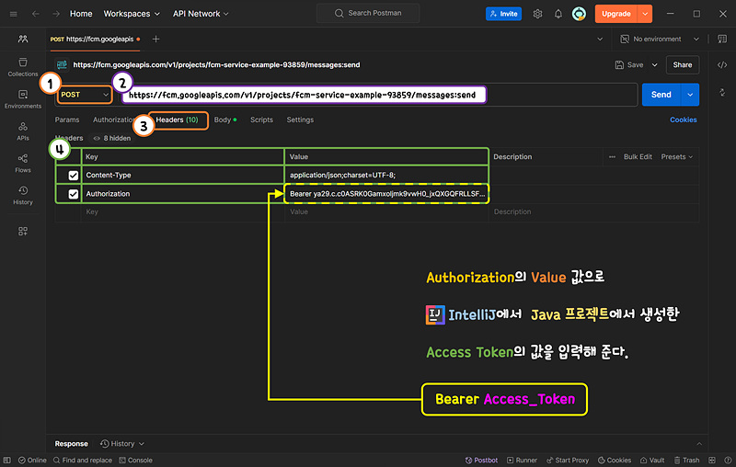Open Vault in status bar
The height and width of the screenshot is (467, 736).
click(x=652, y=460)
